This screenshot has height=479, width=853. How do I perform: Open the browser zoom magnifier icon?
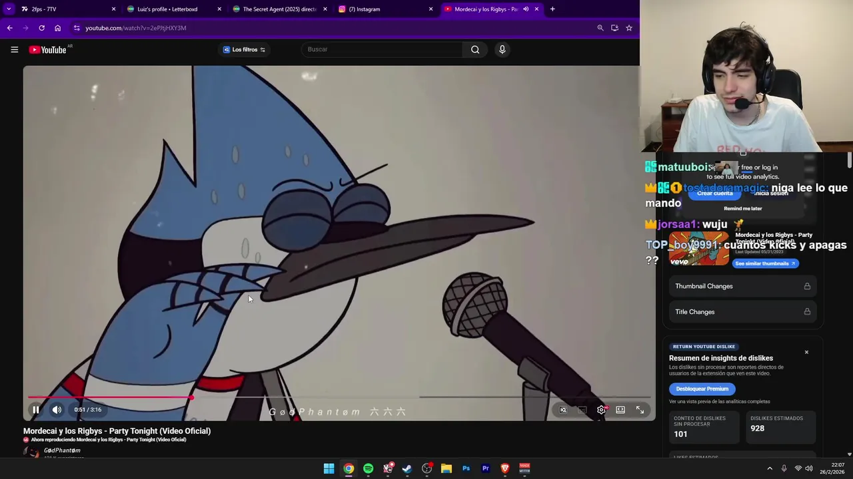click(600, 28)
